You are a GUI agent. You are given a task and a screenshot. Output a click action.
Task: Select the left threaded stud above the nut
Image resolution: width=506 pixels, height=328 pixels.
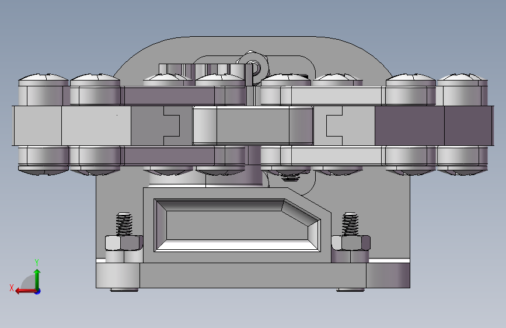tap(124, 224)
